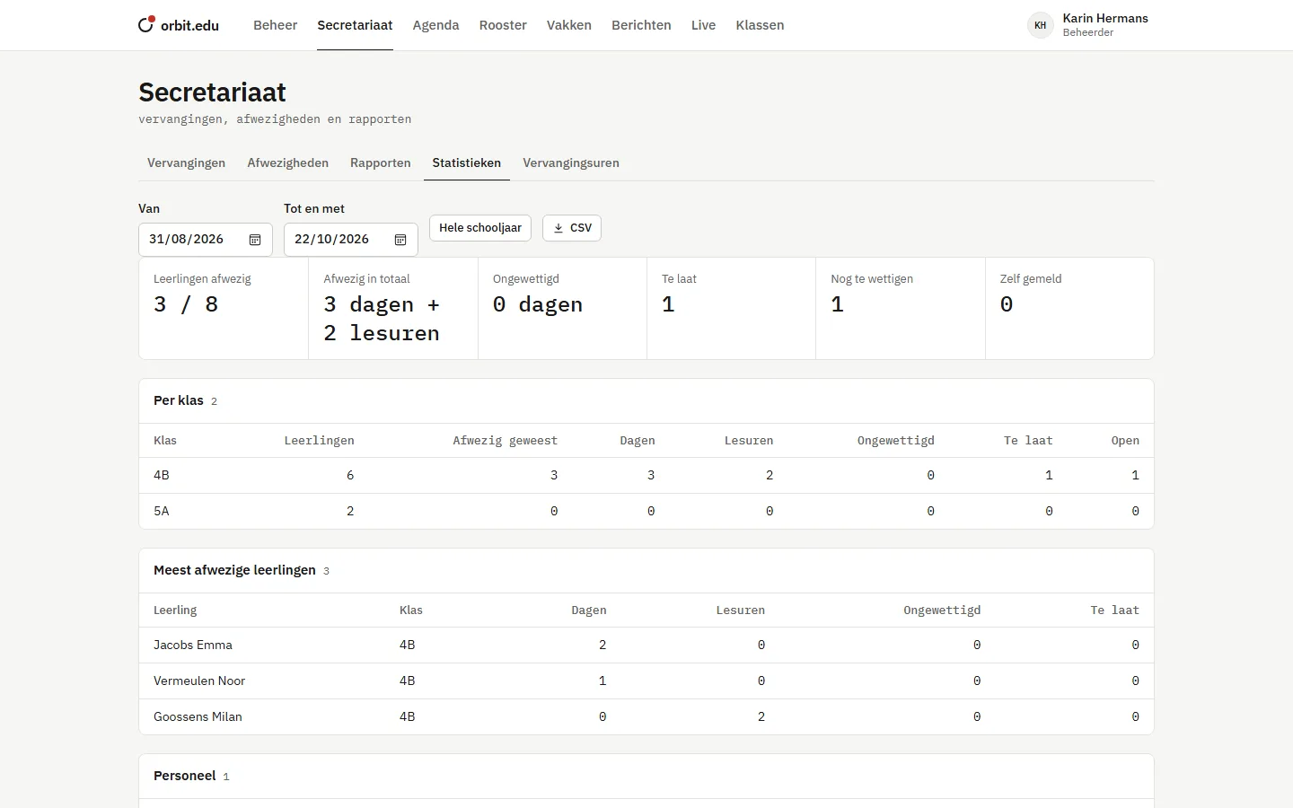Click the Zelf gemeld stat card

click(1069, 309)
